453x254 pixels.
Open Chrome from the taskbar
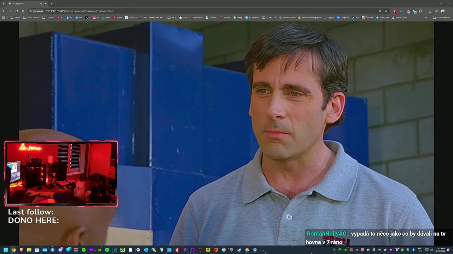coord(13,250)
